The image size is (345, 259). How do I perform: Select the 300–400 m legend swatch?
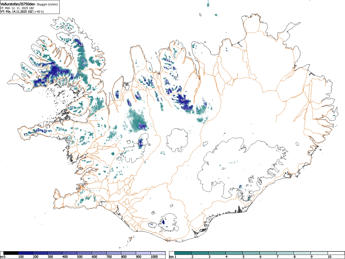(55, 253)
